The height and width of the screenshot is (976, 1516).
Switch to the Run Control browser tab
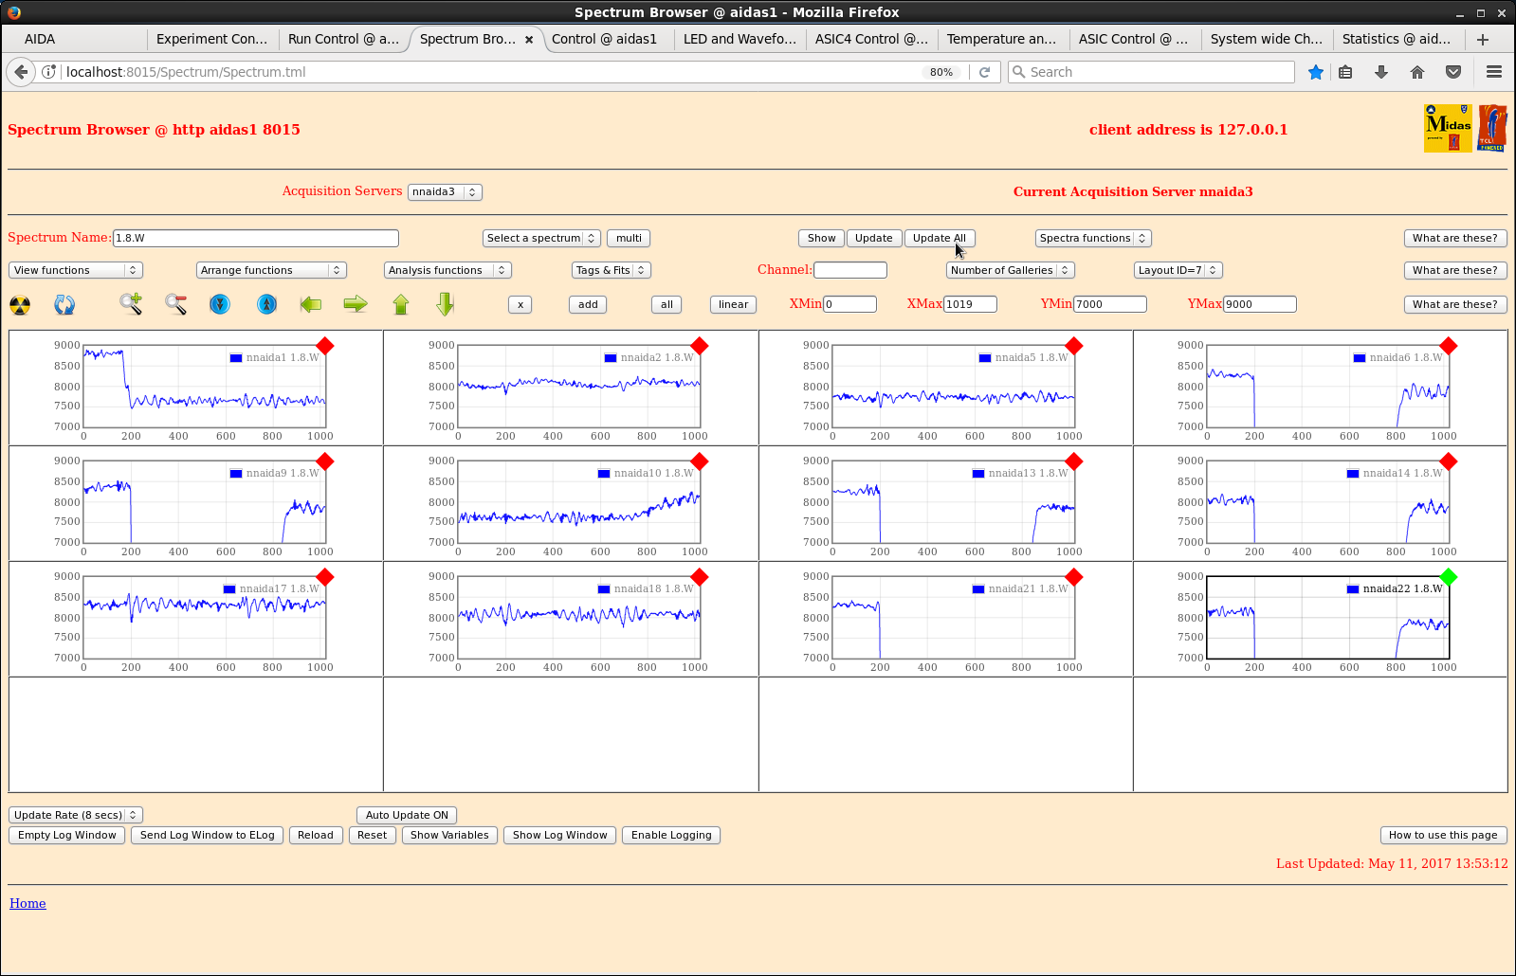point(343,39)
